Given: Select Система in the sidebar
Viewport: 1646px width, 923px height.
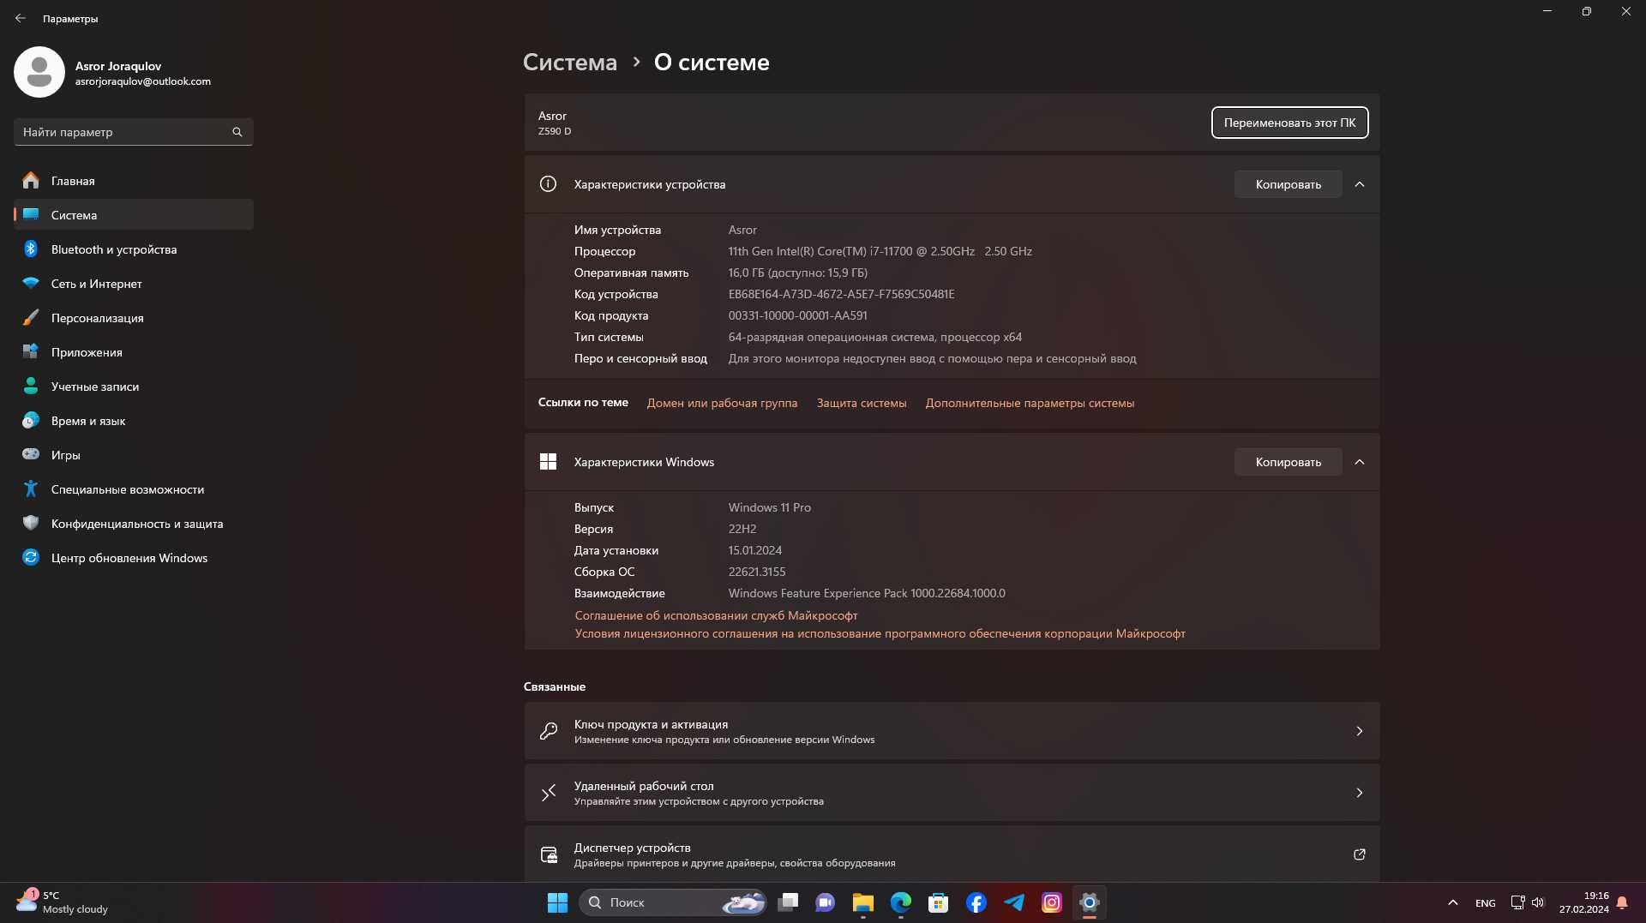Looking at the screenshot, I should 134,215.
